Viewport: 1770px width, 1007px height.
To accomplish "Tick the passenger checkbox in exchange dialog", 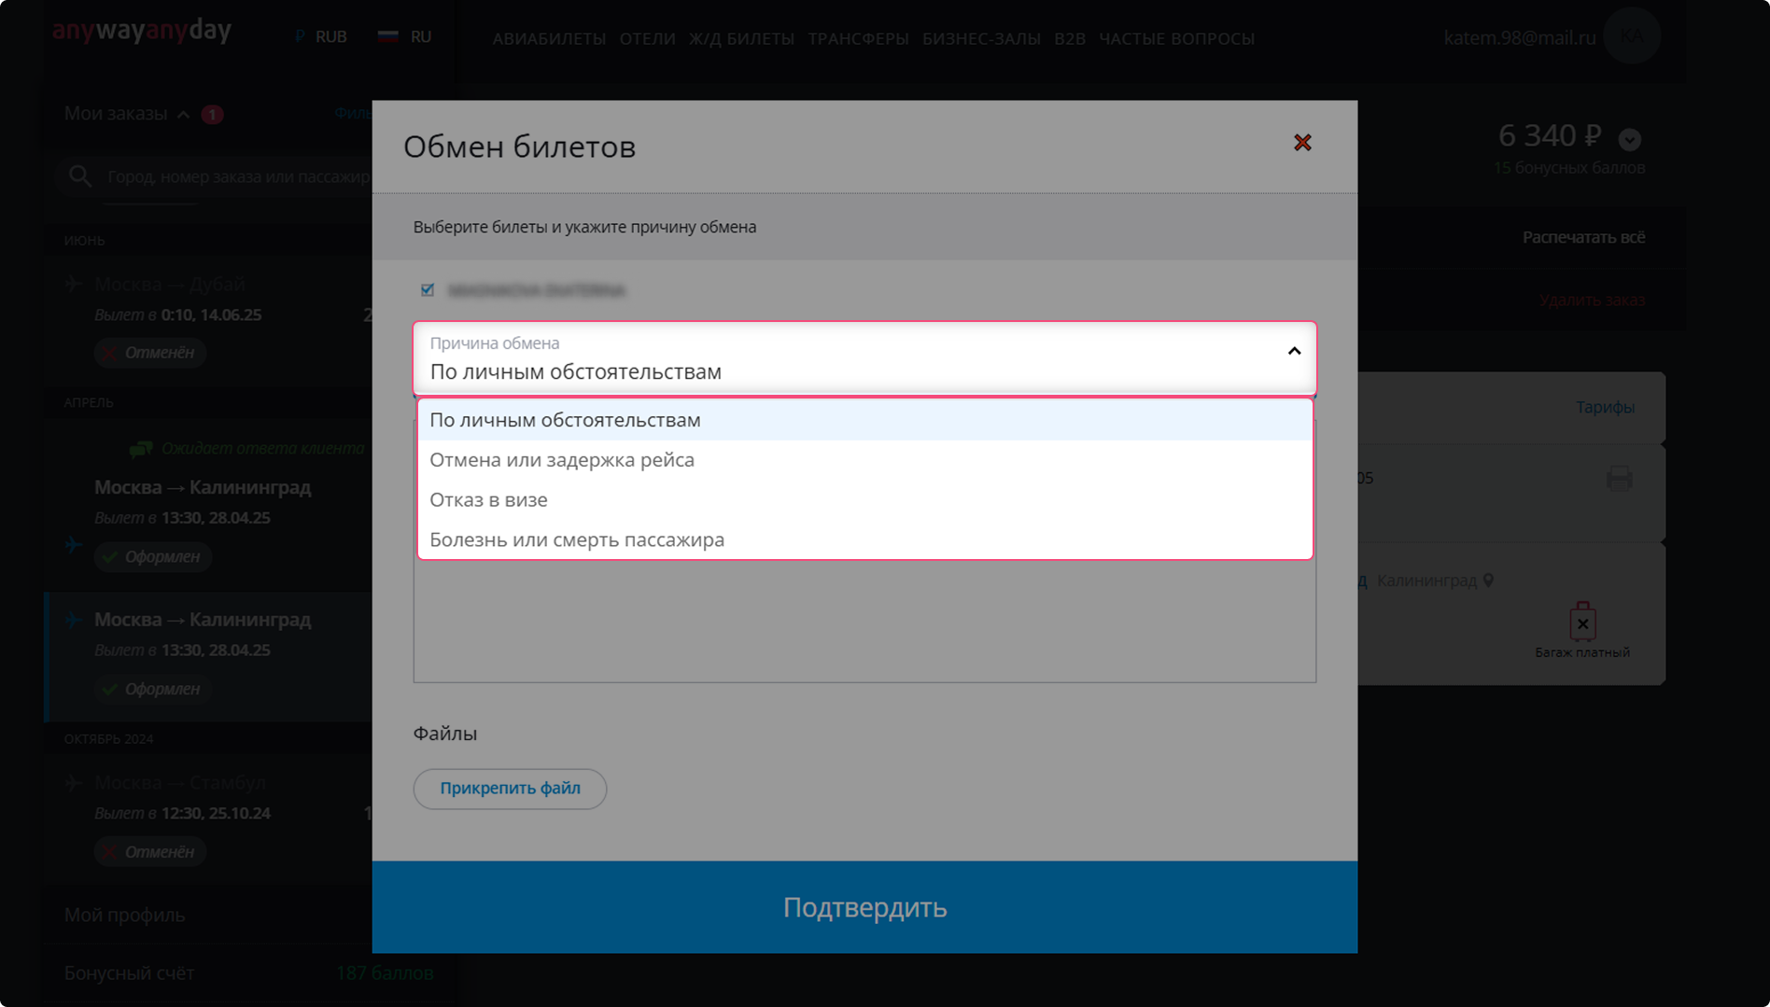I will pos(428,290).
